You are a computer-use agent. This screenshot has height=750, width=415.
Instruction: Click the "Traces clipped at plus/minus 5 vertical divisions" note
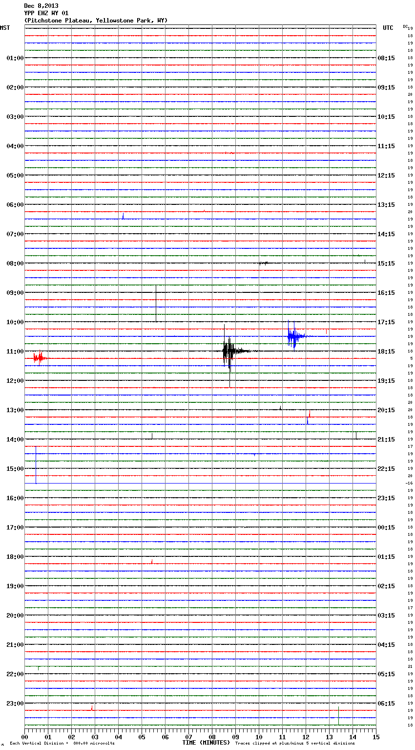coord(295,744)
